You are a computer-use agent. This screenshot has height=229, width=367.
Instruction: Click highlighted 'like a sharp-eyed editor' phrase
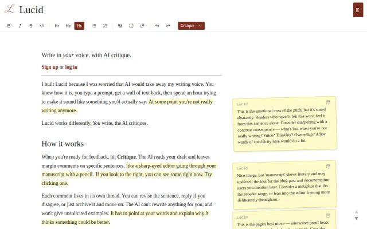tap(171, 165)
